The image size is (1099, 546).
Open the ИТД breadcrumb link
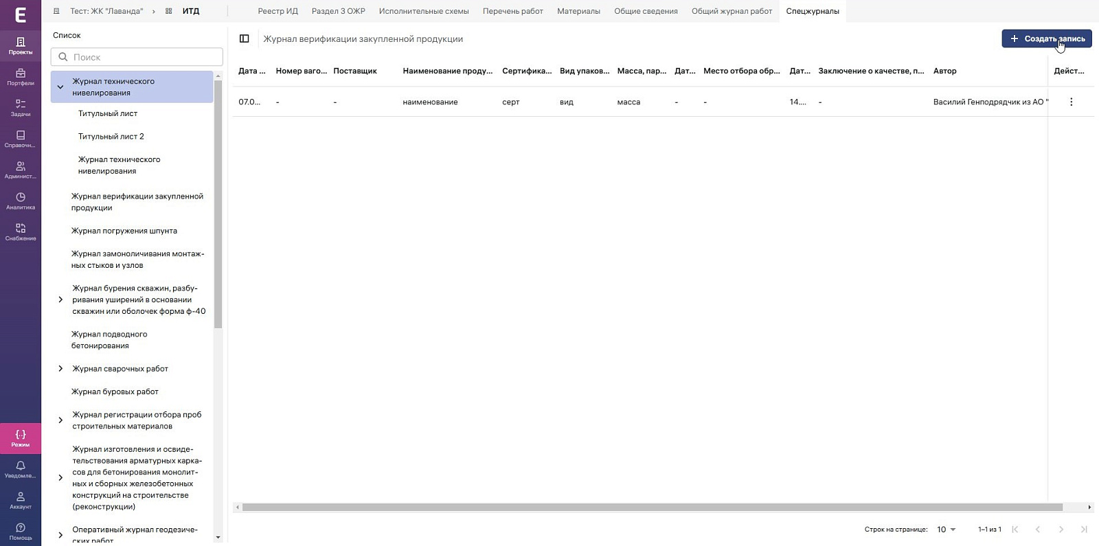(191, 11)
